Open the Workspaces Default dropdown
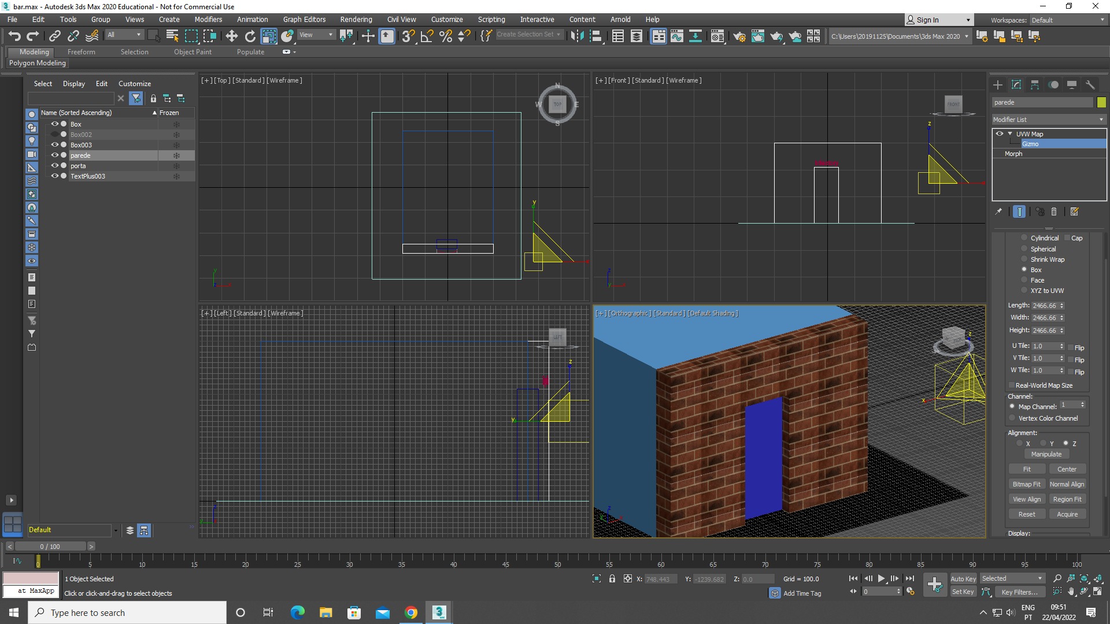 tap(1067, 20)
